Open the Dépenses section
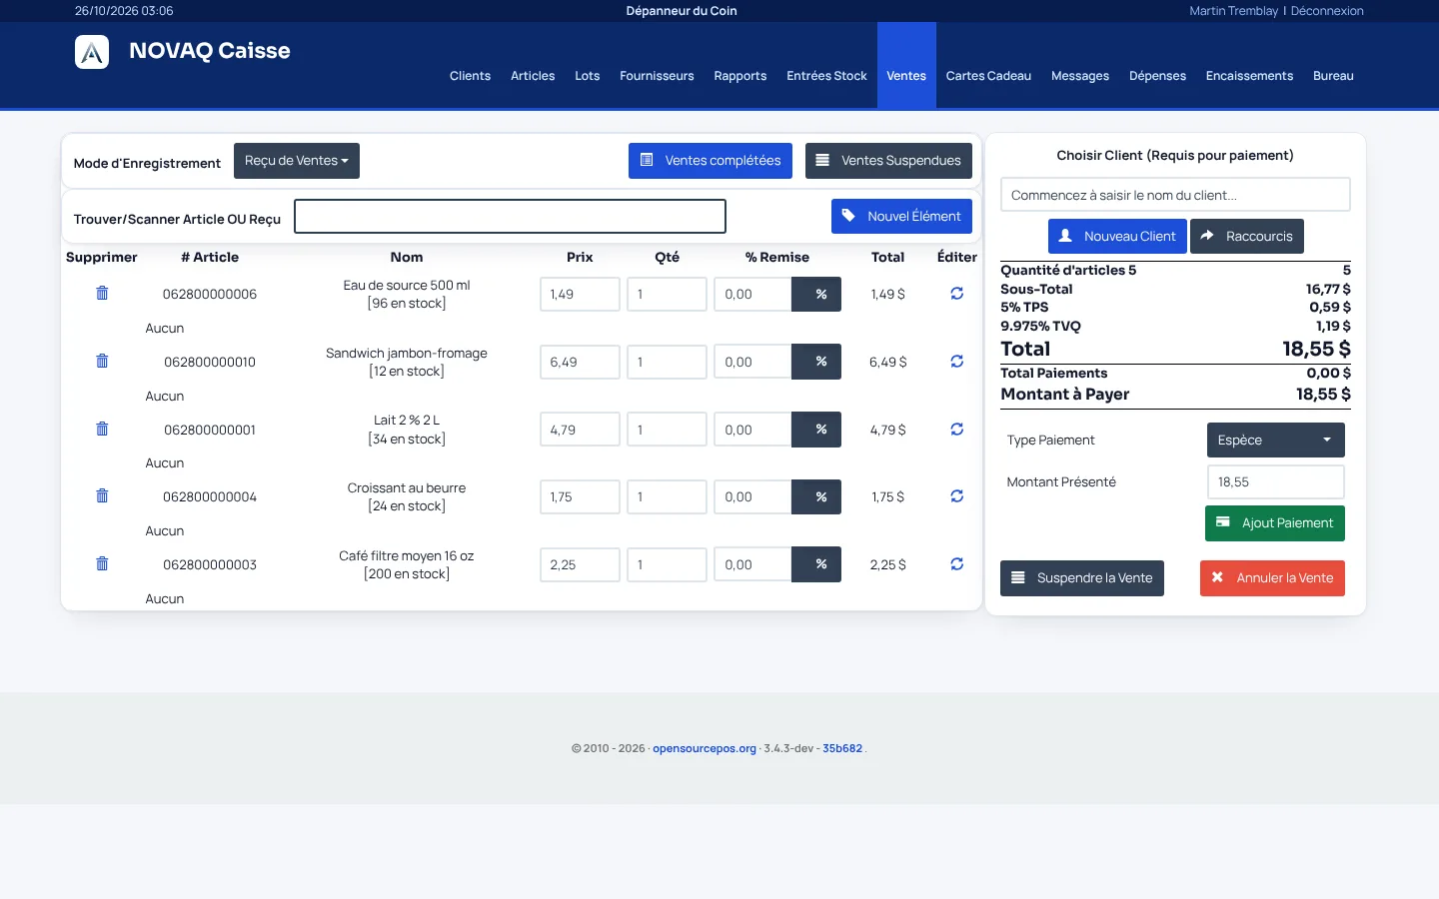The width and height of the screenshot is (1439, 899). coord(1157,76)
